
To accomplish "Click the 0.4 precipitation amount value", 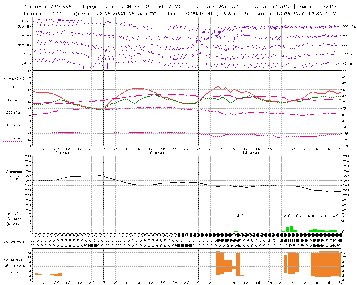I will coord(335,216).
